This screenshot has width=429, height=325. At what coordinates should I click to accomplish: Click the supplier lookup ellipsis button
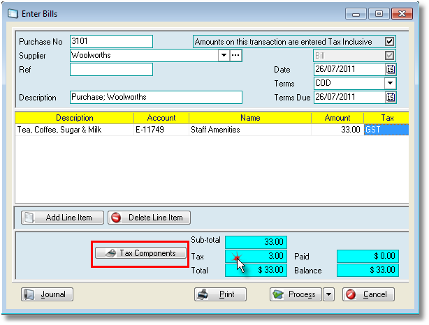[x=235, y=55]
